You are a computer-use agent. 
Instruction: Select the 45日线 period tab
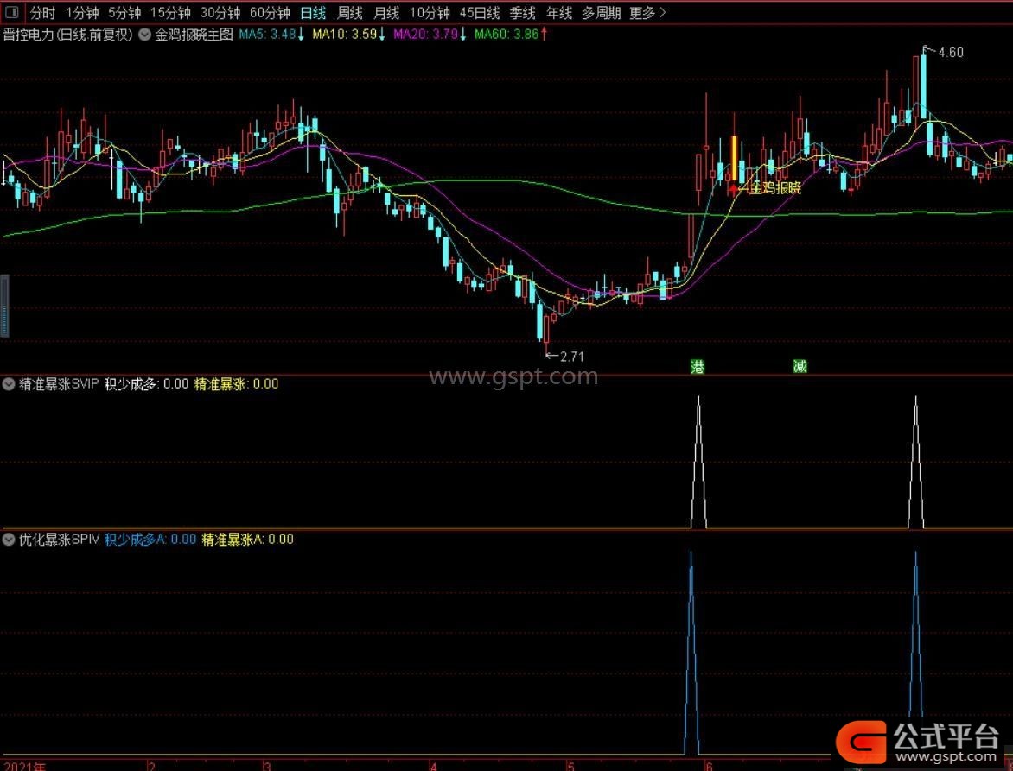tap(480, 13)
